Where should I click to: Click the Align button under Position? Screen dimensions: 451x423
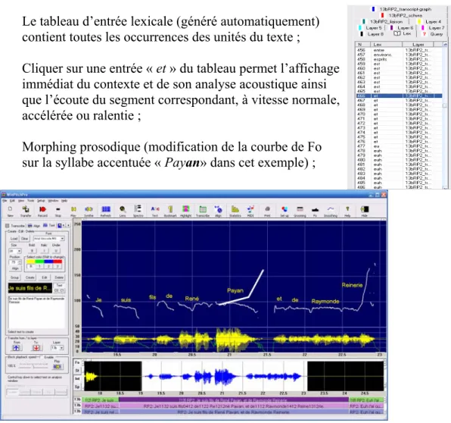tap(16, 268)
